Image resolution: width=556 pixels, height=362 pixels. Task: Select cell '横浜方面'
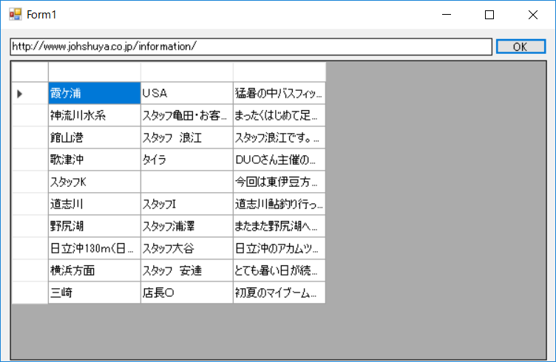(x=95, y=270)
